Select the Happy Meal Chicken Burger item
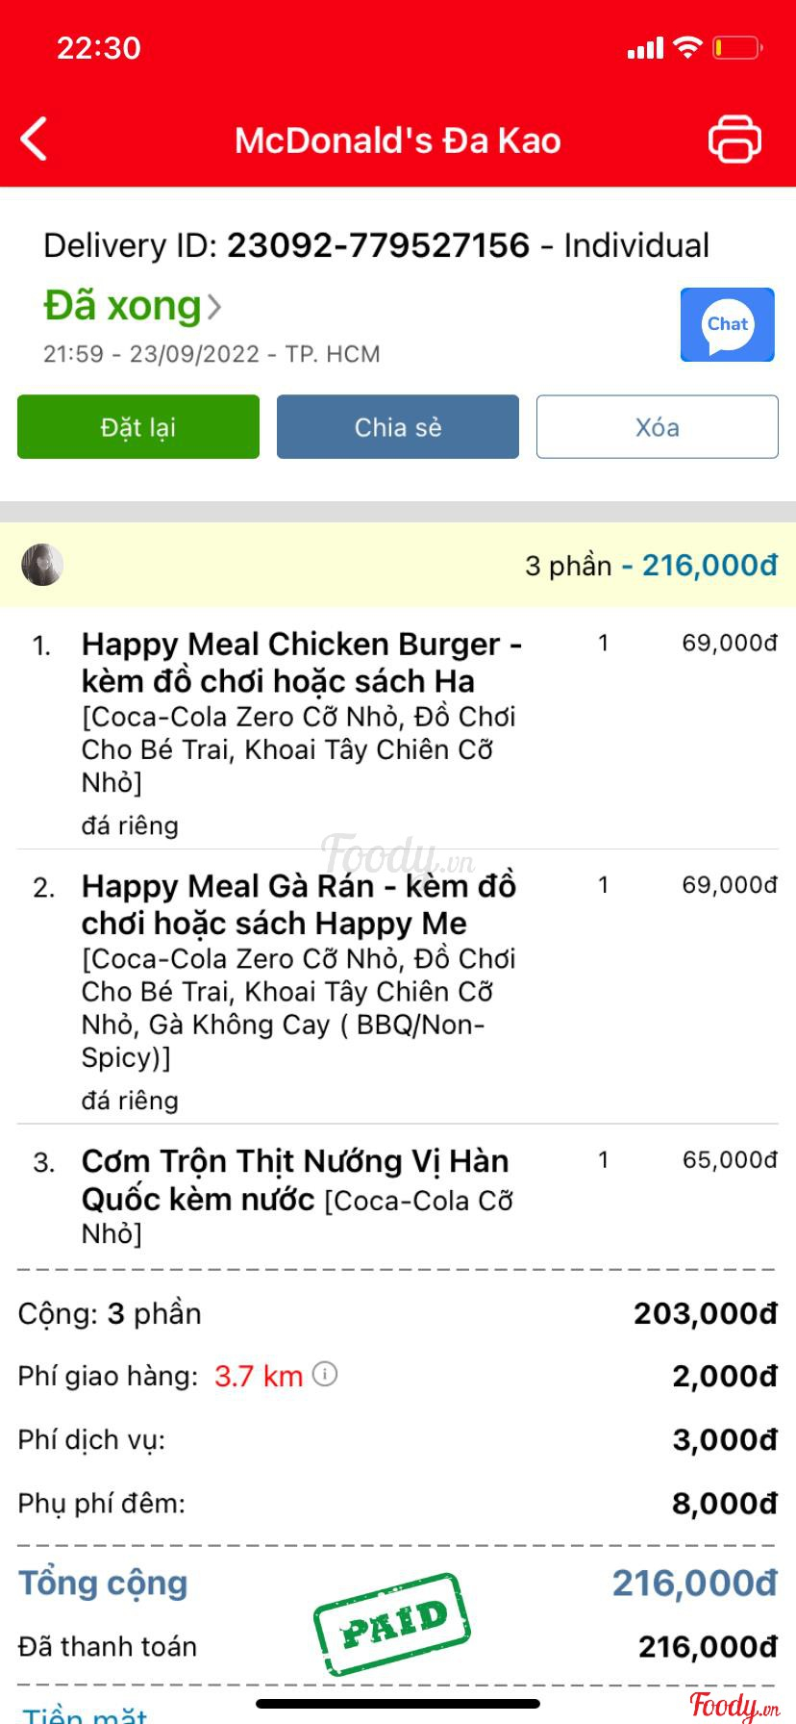The height and width of the screenshot is (1724, 796). tap(302, 662)
